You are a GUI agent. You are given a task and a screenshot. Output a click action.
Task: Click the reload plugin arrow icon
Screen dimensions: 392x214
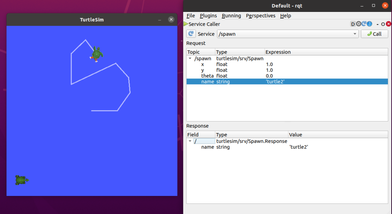click(x=364, y=23)
